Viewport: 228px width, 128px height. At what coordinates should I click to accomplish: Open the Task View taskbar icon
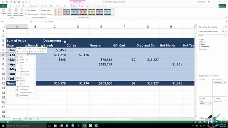point(49,126)
